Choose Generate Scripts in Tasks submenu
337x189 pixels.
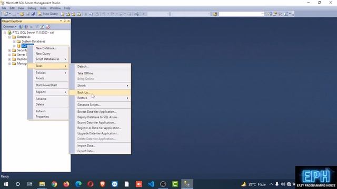[100, 105]
